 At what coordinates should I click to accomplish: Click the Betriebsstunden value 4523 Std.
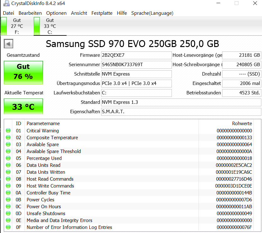[242, 93]
